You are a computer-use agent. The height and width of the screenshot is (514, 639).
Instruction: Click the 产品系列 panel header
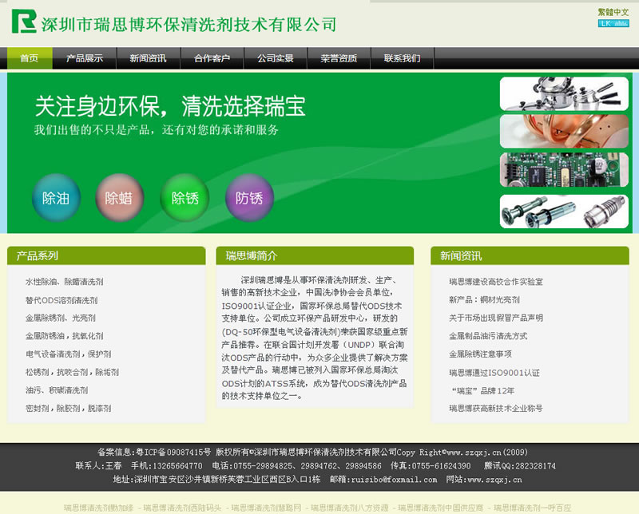coord(106,255)
